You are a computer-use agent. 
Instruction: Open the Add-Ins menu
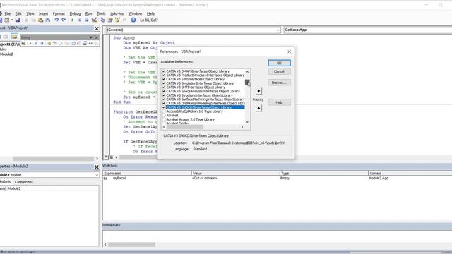(x=117, y=13)
